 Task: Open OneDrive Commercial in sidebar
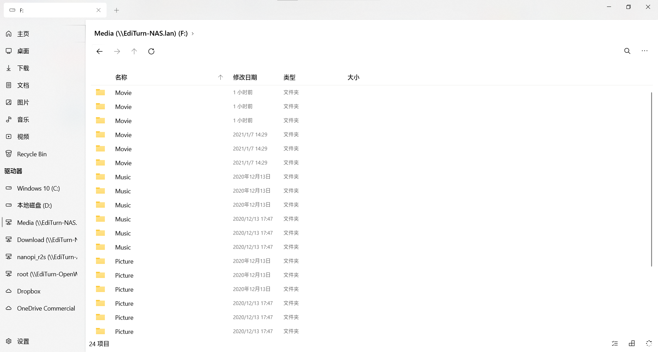pos(46,308)
